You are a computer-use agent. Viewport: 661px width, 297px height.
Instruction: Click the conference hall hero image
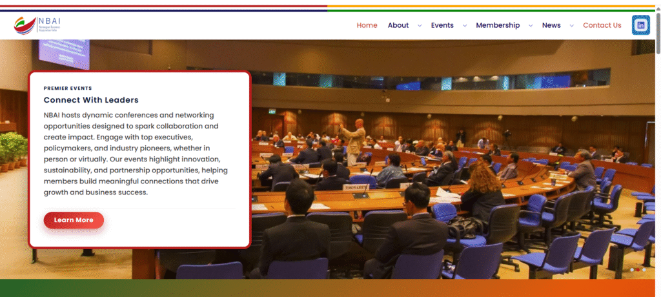pyautogui.click(x=452, y=161)
